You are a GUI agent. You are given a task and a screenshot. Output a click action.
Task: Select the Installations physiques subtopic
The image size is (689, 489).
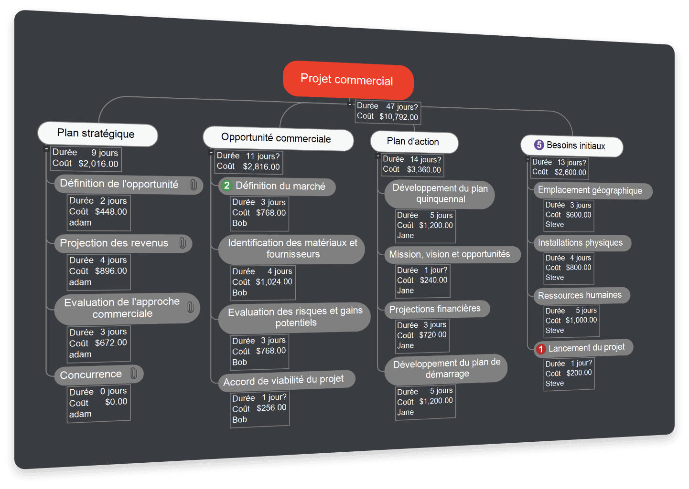582,243
